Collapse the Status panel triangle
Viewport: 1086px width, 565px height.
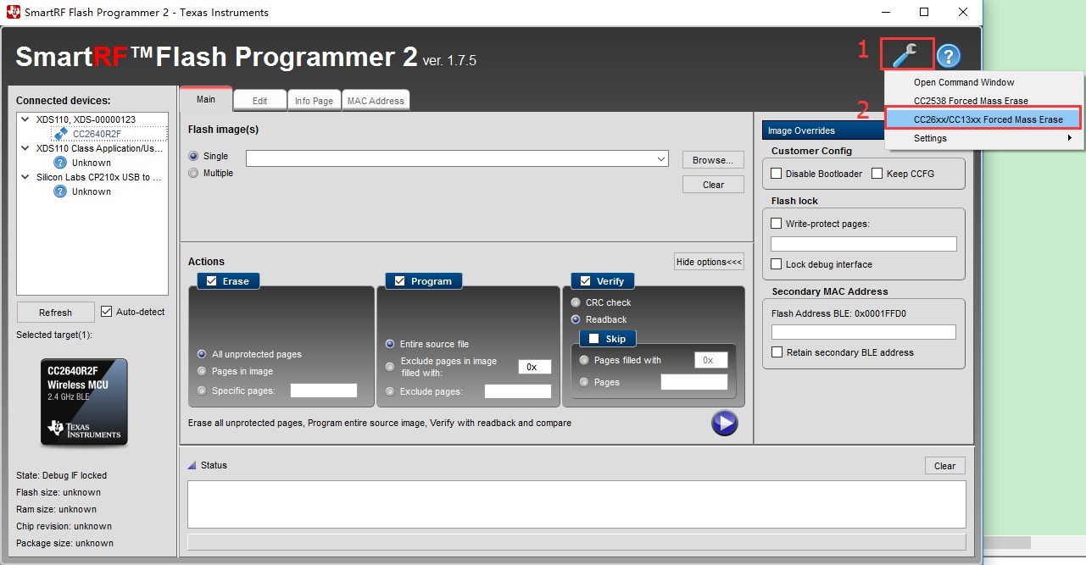(192, 465)
